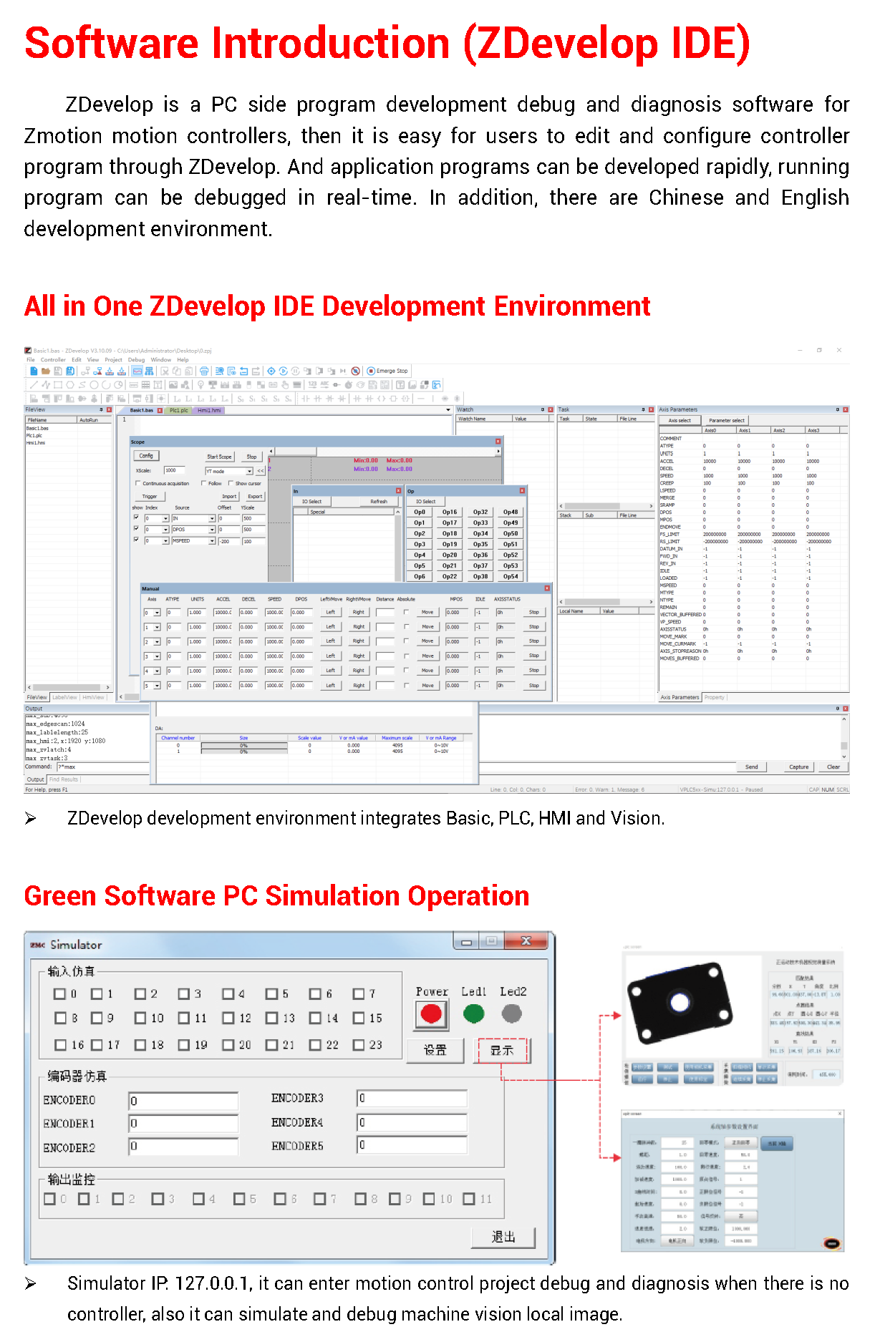Close the In window
880x1342 pixels.
point(399,491)
